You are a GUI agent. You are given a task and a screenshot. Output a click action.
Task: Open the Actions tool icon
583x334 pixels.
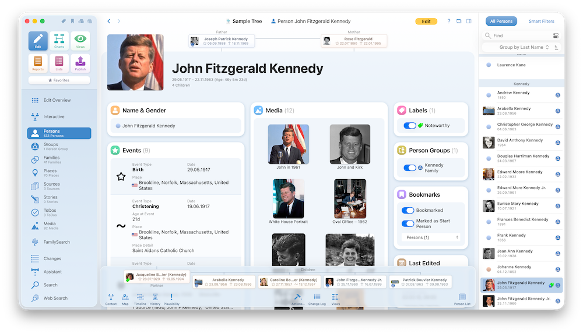pyautogui.click(x=297, y=299)
